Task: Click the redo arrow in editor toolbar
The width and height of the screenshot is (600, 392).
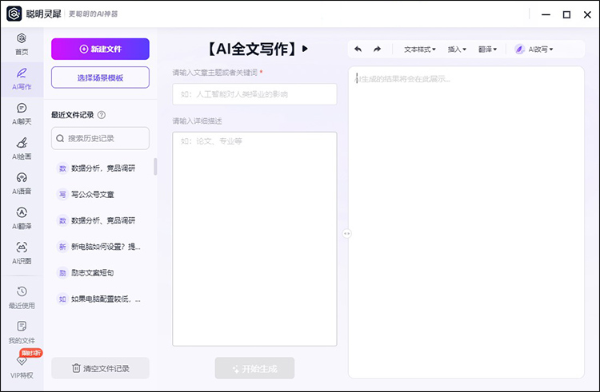Action: [x=378, y=49]
